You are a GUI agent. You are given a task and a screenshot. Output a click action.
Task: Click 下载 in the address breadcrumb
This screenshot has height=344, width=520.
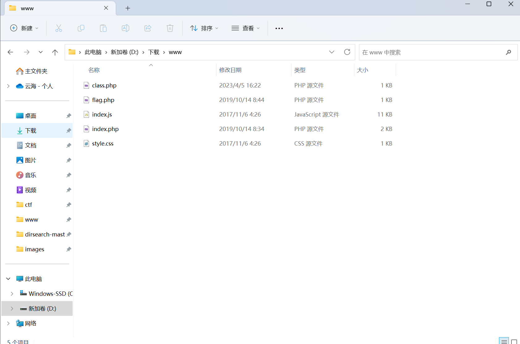point(154,52)
